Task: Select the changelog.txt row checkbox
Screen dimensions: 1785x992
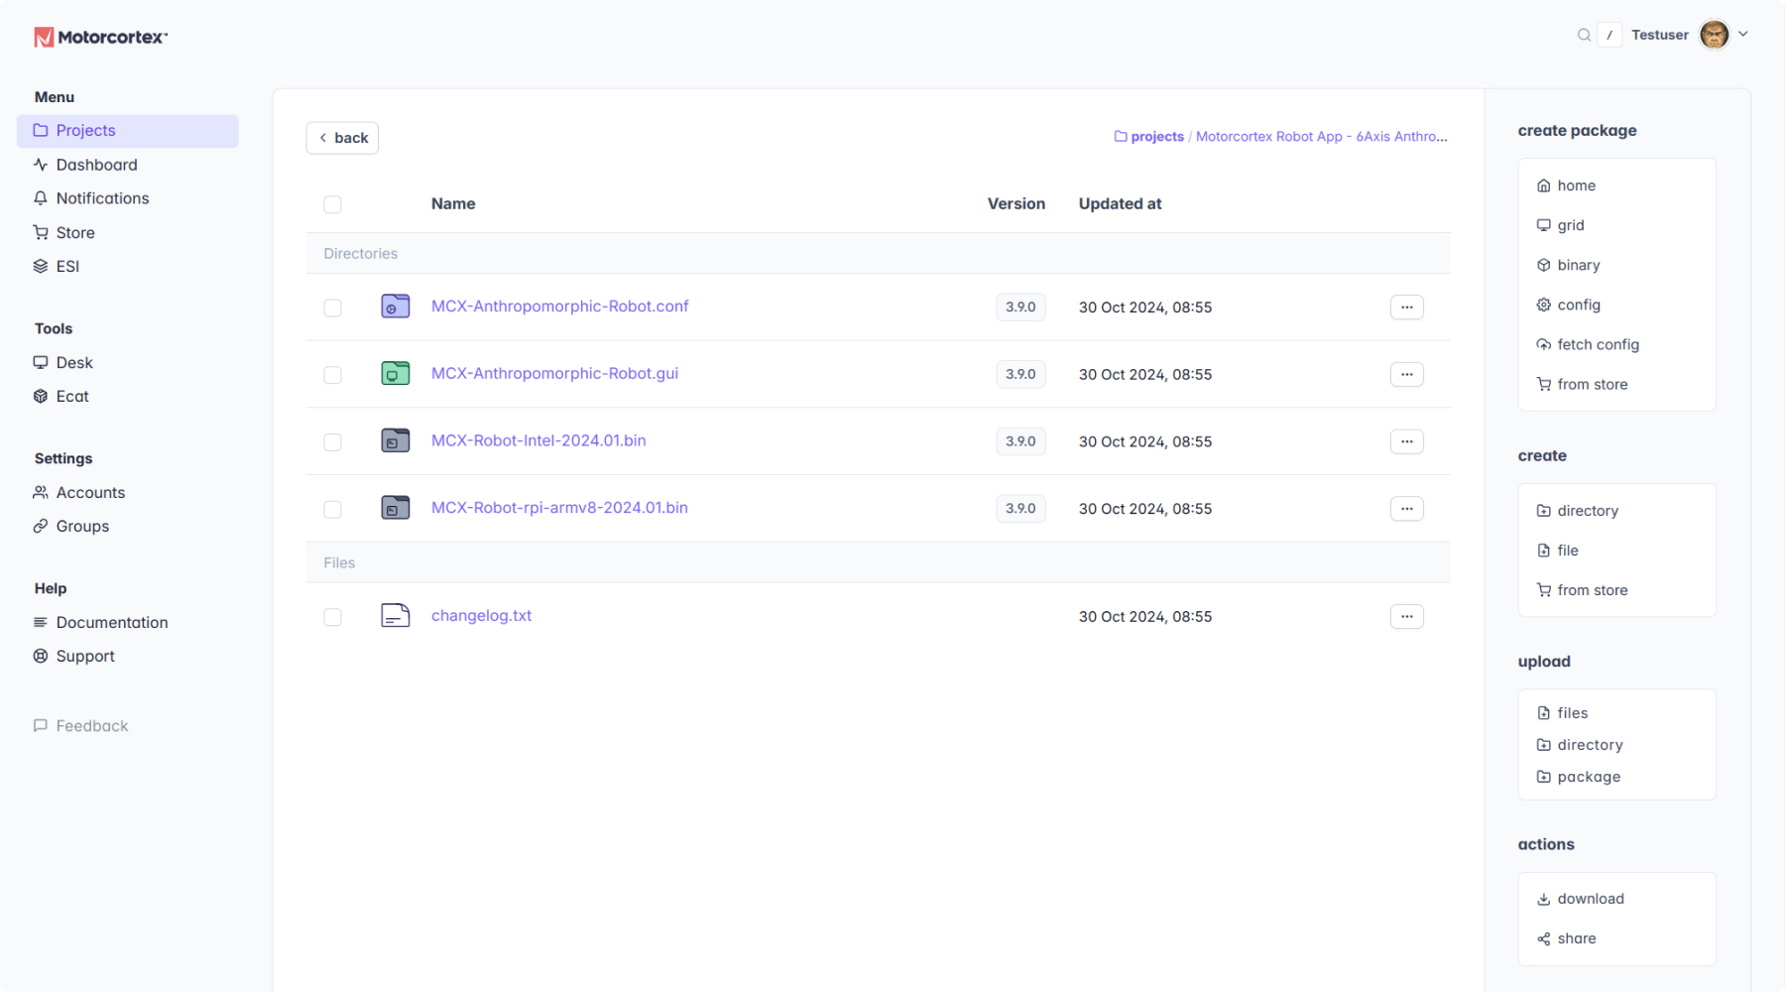Action: 332,617
